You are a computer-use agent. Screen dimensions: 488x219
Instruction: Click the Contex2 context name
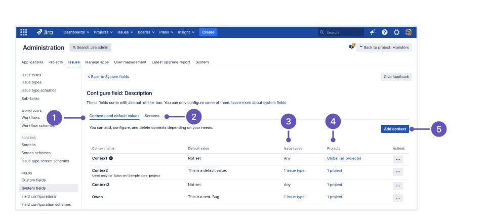[x=100, y=170]
